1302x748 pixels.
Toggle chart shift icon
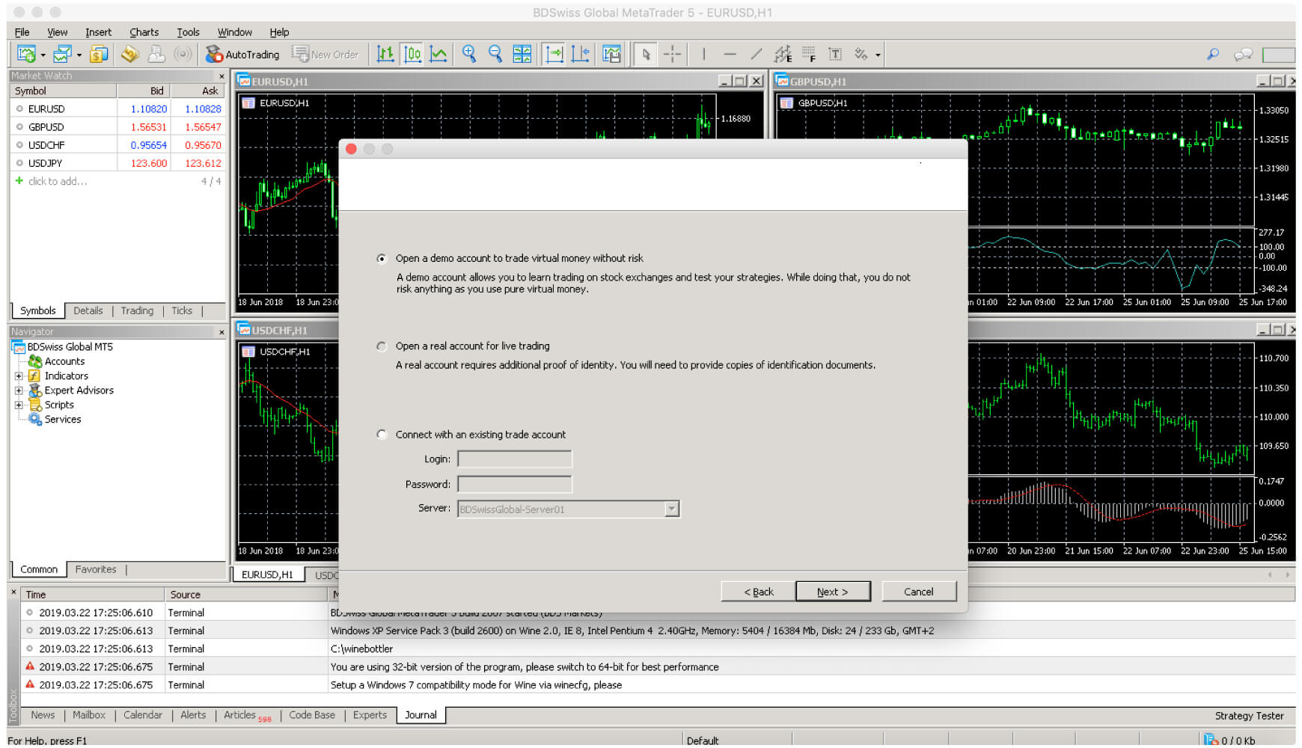581,54
